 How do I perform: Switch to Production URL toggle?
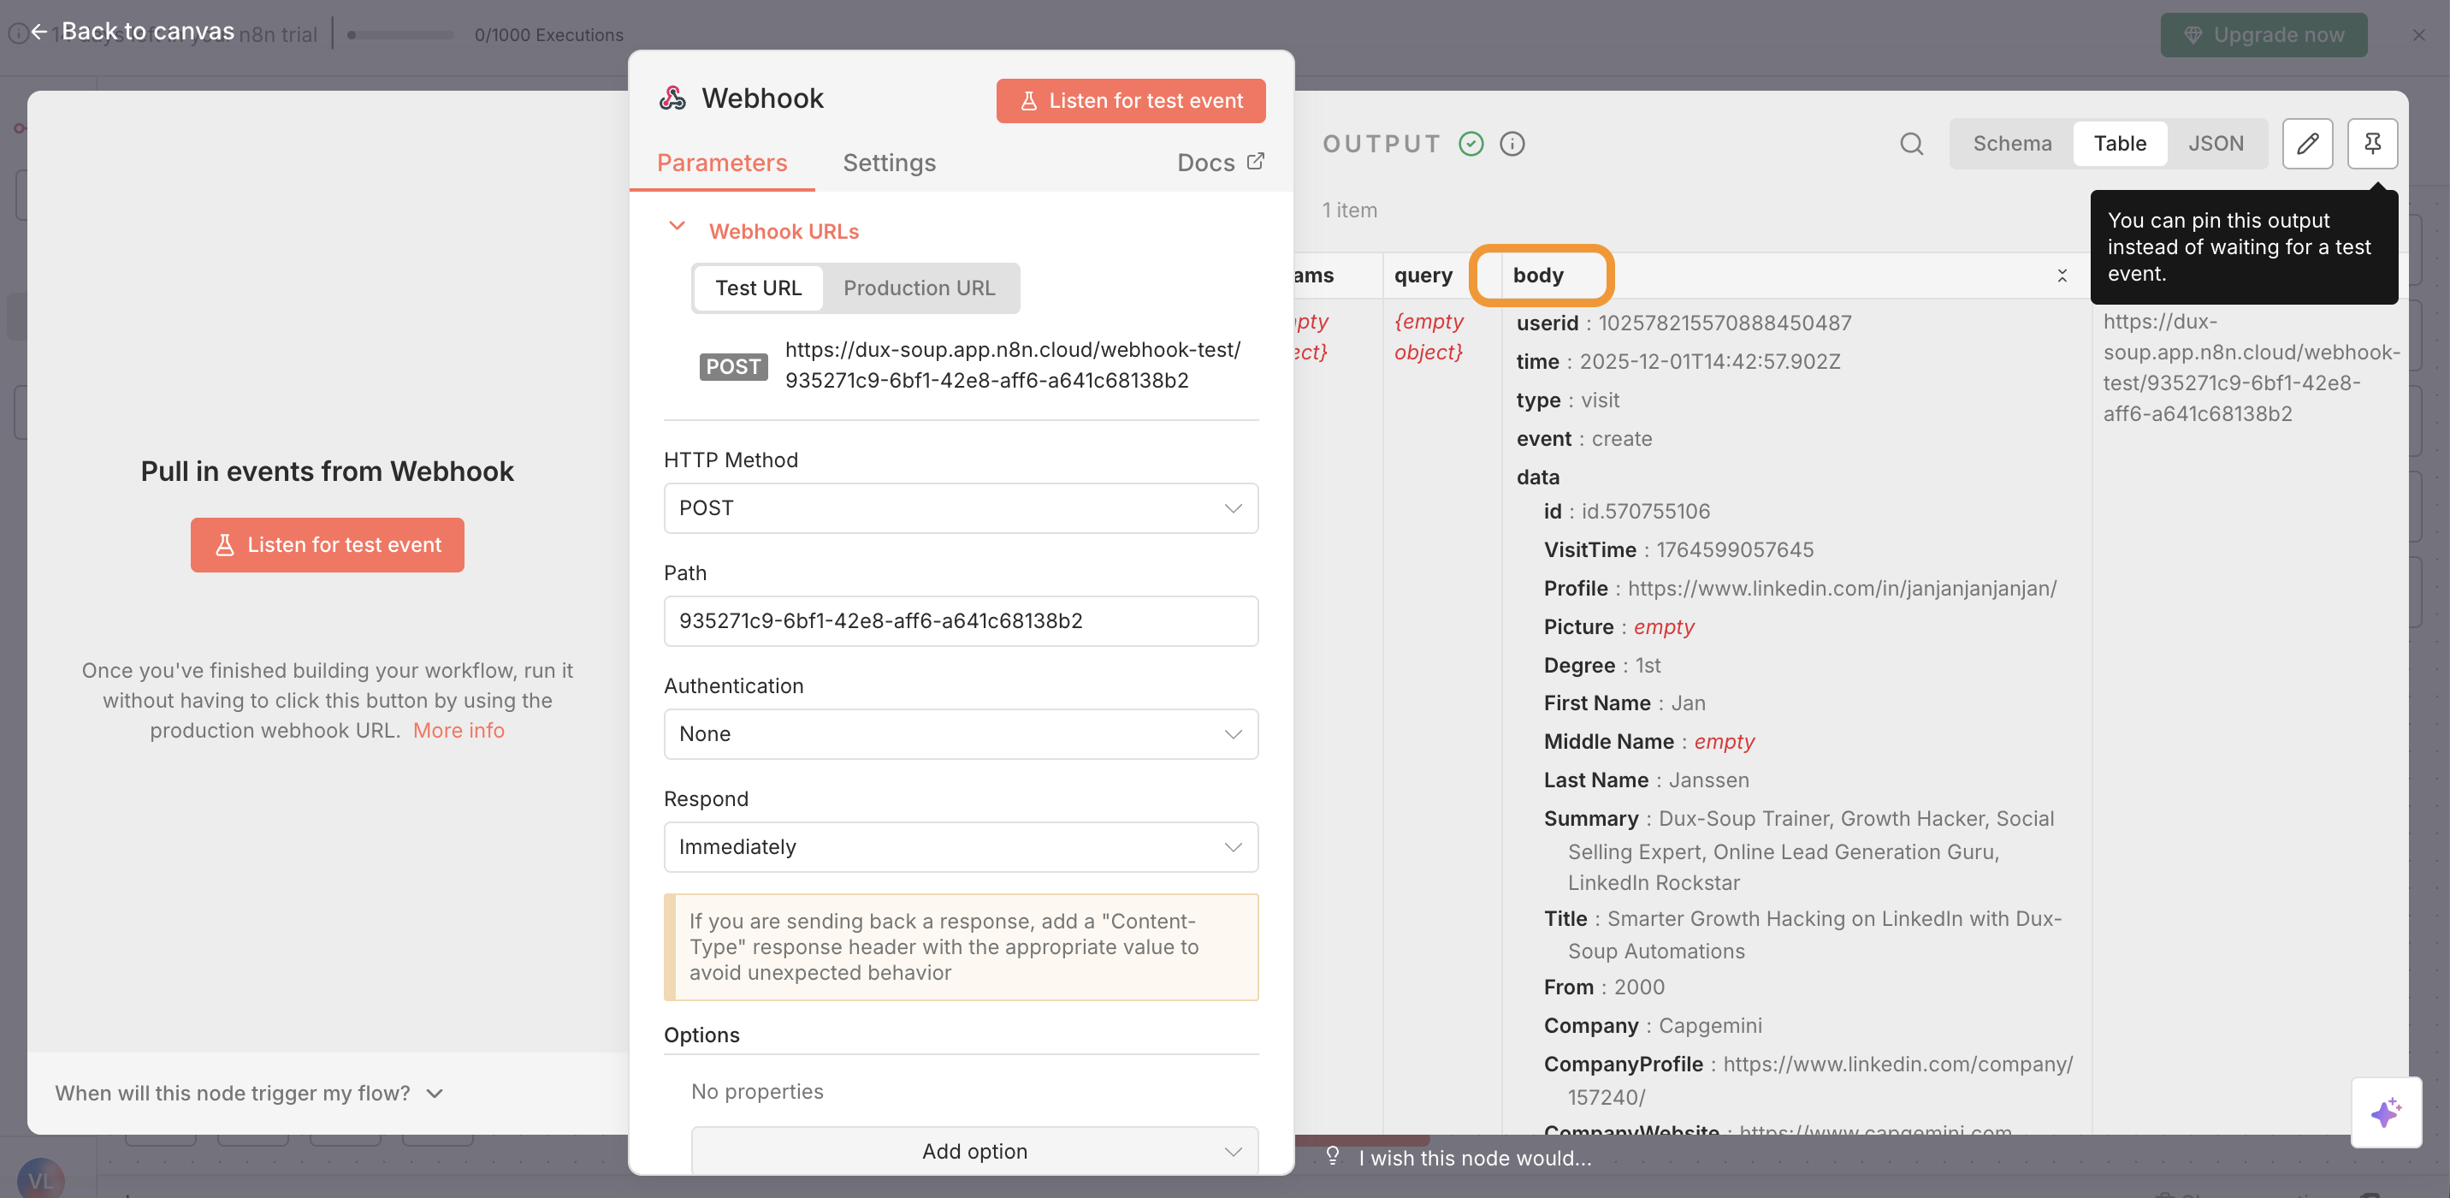click(x=918, y=288)
